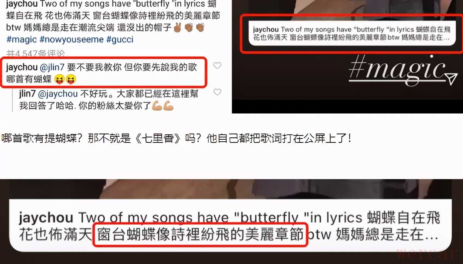Screen dimensions: 463x264
Task: Open the #nowyouseeme hashtag
Action: (x=71, y=40)
